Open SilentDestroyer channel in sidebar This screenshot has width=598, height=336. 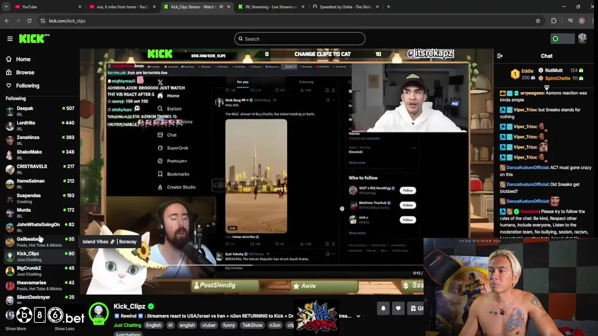40,300
